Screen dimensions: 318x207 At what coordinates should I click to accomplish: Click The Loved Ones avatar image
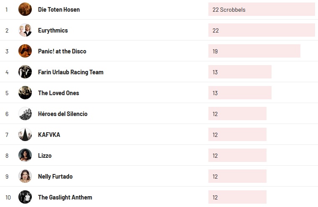coord(25,93)
